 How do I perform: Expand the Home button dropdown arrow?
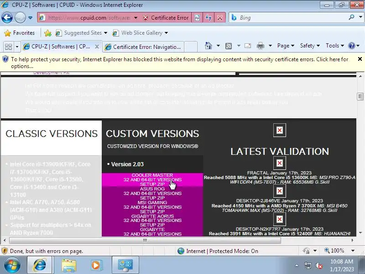tap(218, 46)
